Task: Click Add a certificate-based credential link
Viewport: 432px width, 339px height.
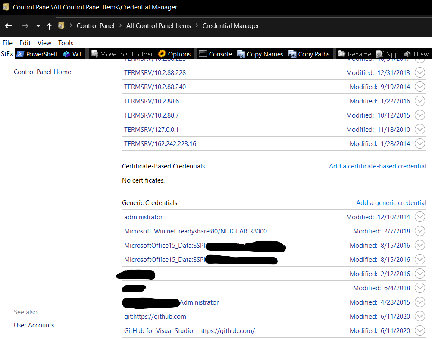Action: [x=377, y=166]
